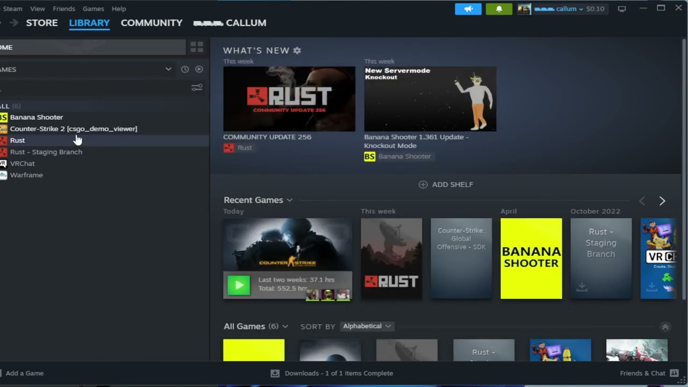Open the CALLUM profile tab
The image size is (688, 387).
point(230,23)
